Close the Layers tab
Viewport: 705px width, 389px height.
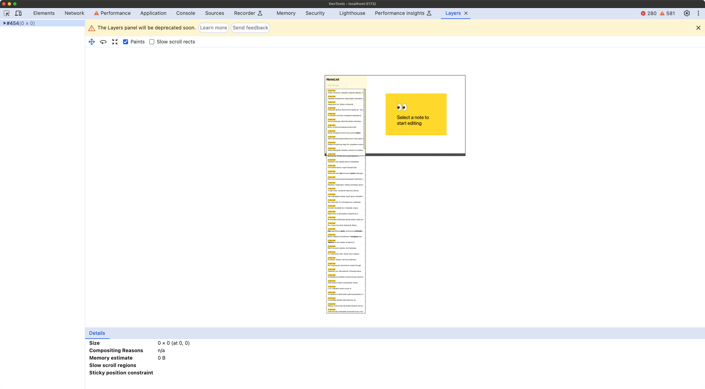coord(466,13)
